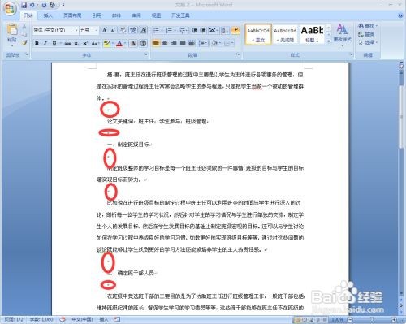Save the document from Quick Access Toolbar
Screen dimensions: 406x324
click(x=24, y=5)
